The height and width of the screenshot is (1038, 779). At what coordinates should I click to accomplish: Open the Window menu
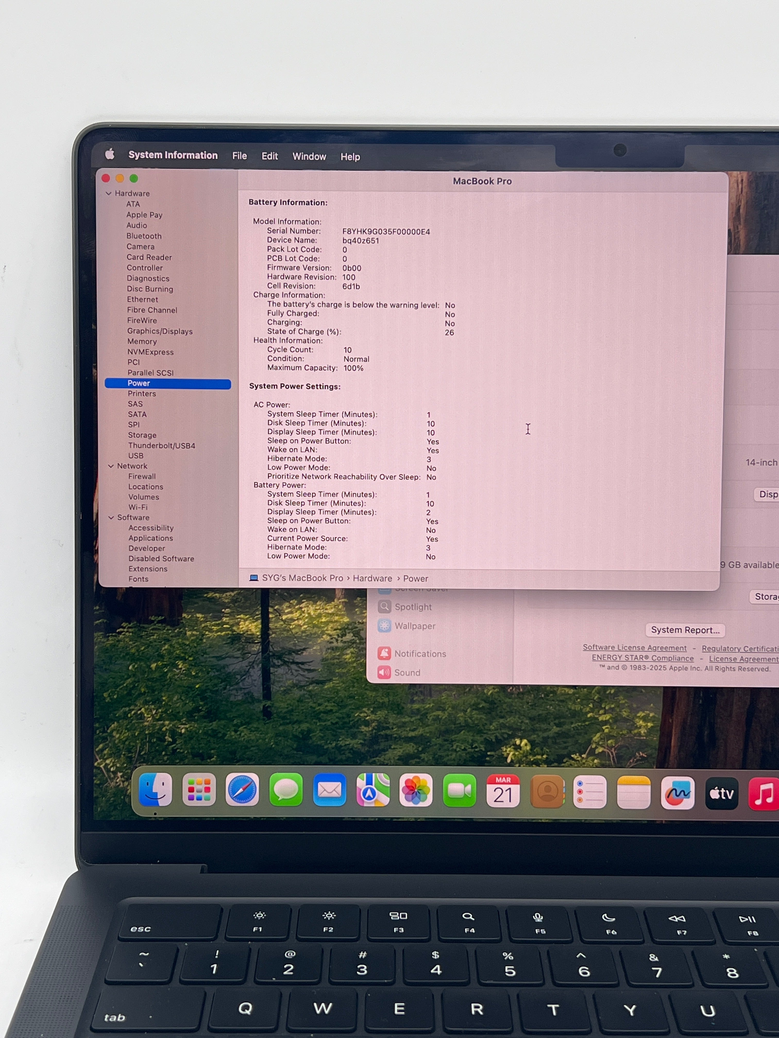point(309,157)
